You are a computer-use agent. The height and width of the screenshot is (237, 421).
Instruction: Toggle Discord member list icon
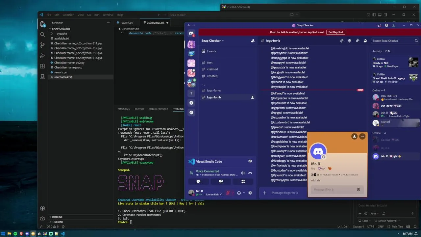tap(365, 41)
